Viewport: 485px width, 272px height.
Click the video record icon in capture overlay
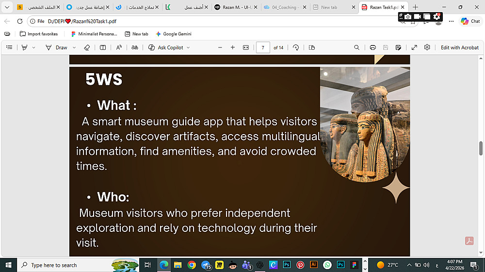click(418, 16)
